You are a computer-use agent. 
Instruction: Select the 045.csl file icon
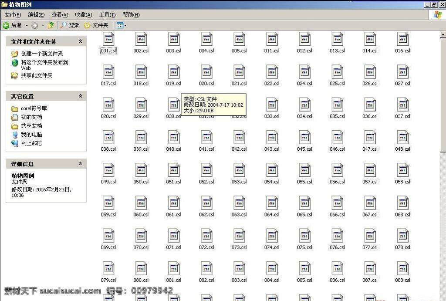coord(304,137)
